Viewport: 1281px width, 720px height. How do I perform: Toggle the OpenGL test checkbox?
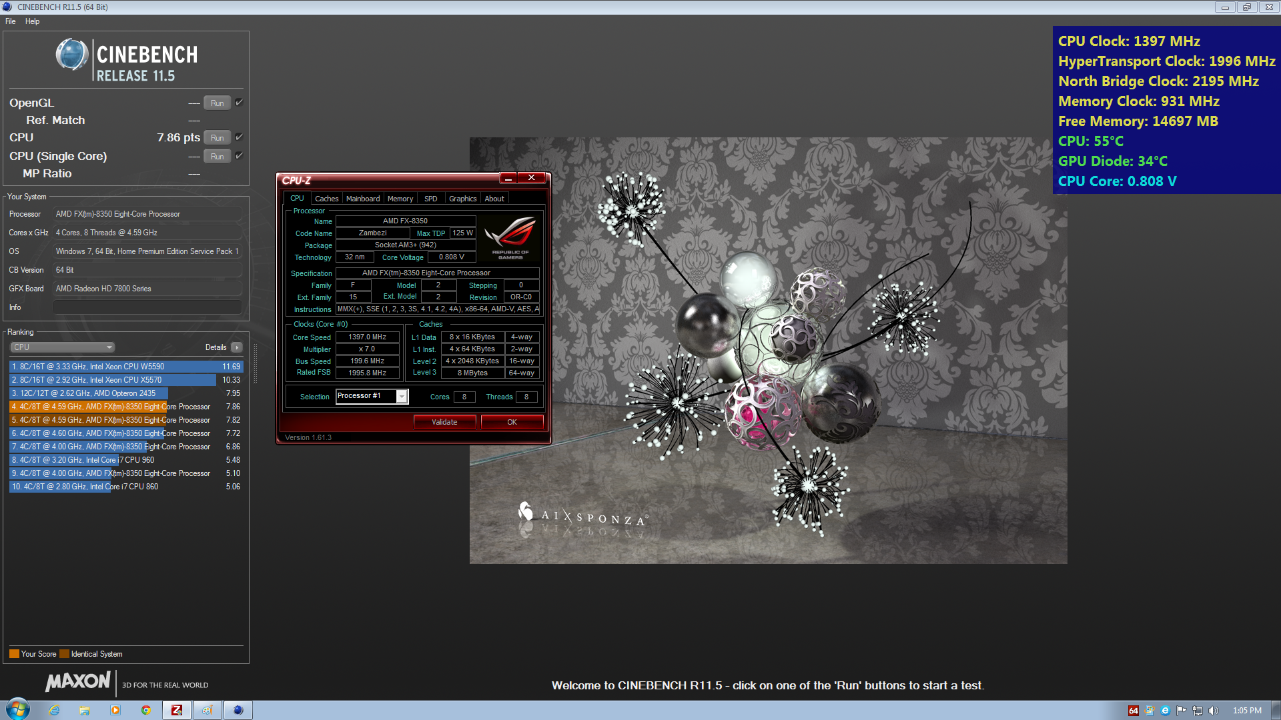[239, 103]
